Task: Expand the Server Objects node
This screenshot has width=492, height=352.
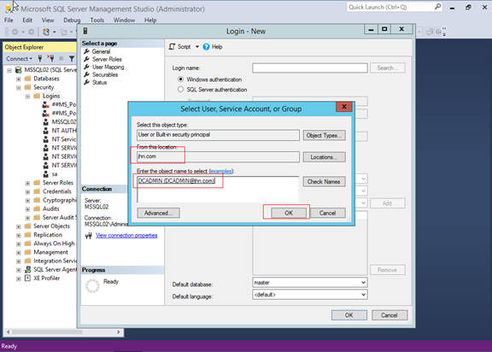Action: point(19,226)
